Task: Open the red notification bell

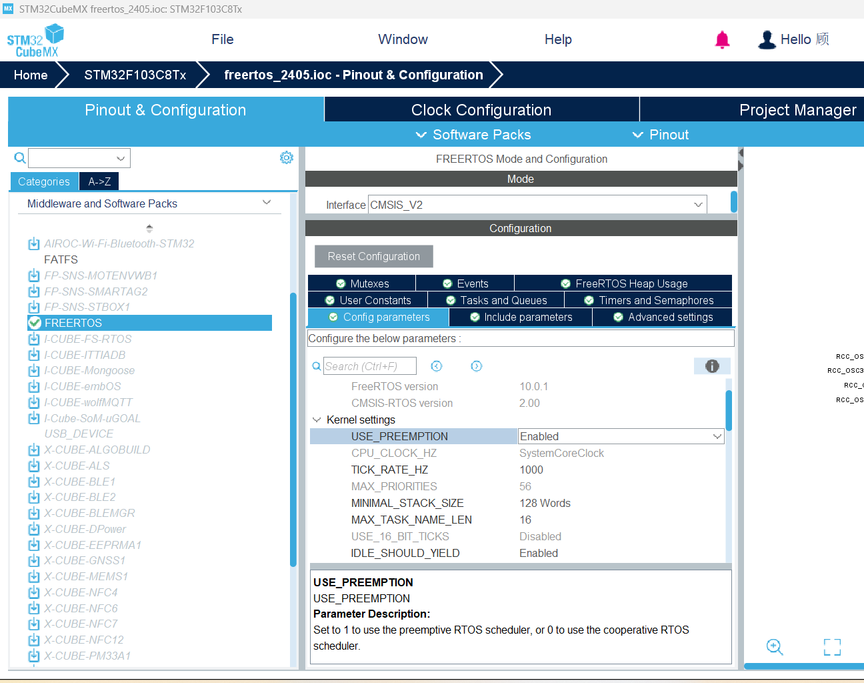Action: (x=722, y=40)
